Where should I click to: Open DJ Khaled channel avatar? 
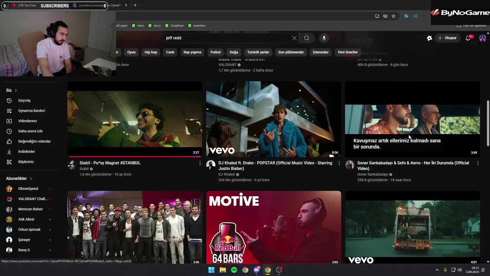tap(211, 165)
